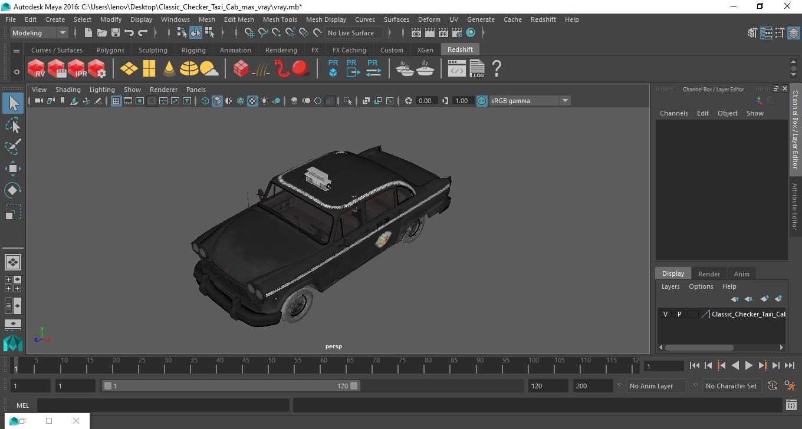The image size is (802, 429).
Task: Step back one frame button
Action: [708, 365]
